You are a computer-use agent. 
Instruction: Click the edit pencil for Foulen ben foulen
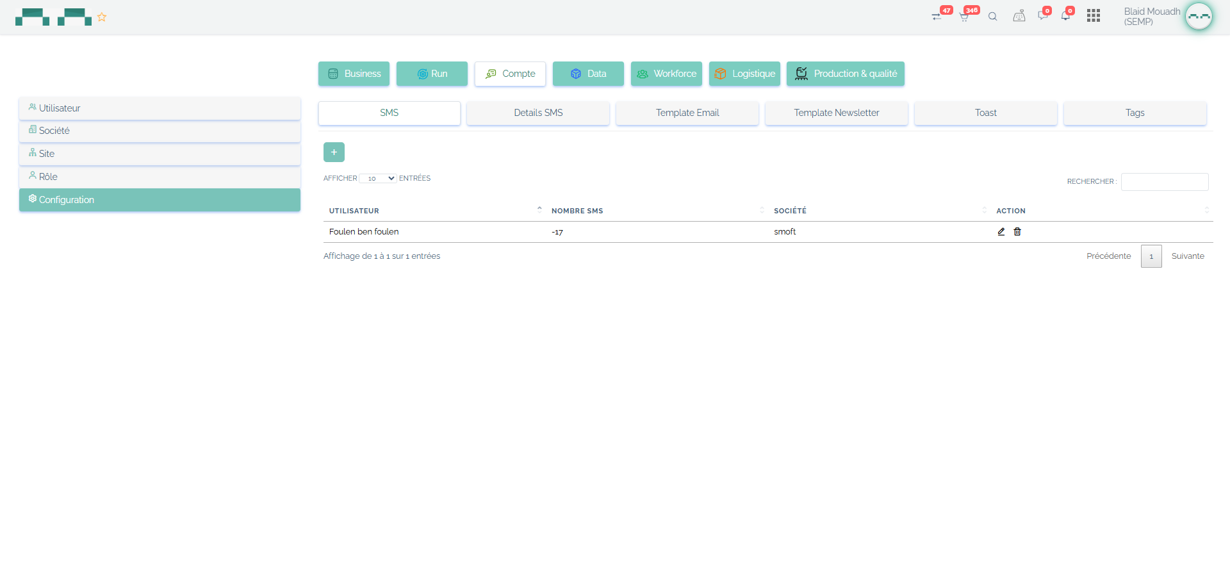(1001, 232)
